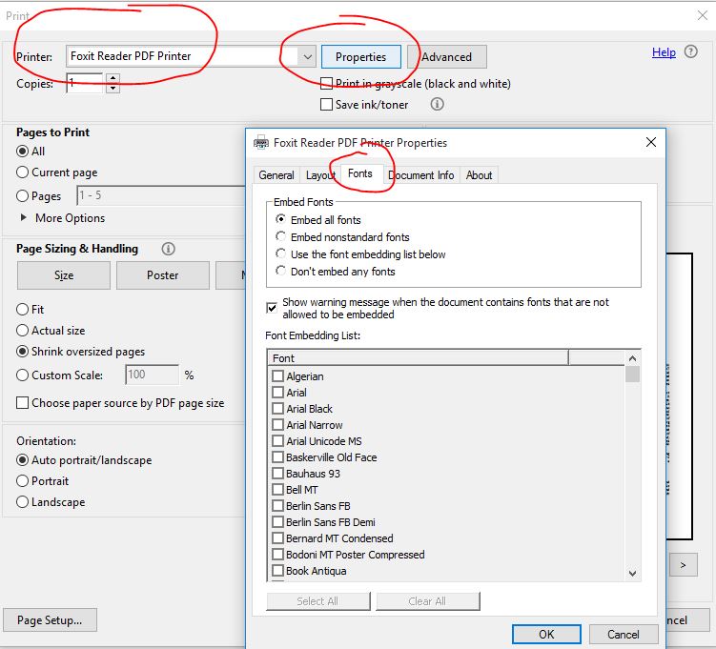
Task: Enable Print in grayscale checkbox
Action: (x=327, y=84)
